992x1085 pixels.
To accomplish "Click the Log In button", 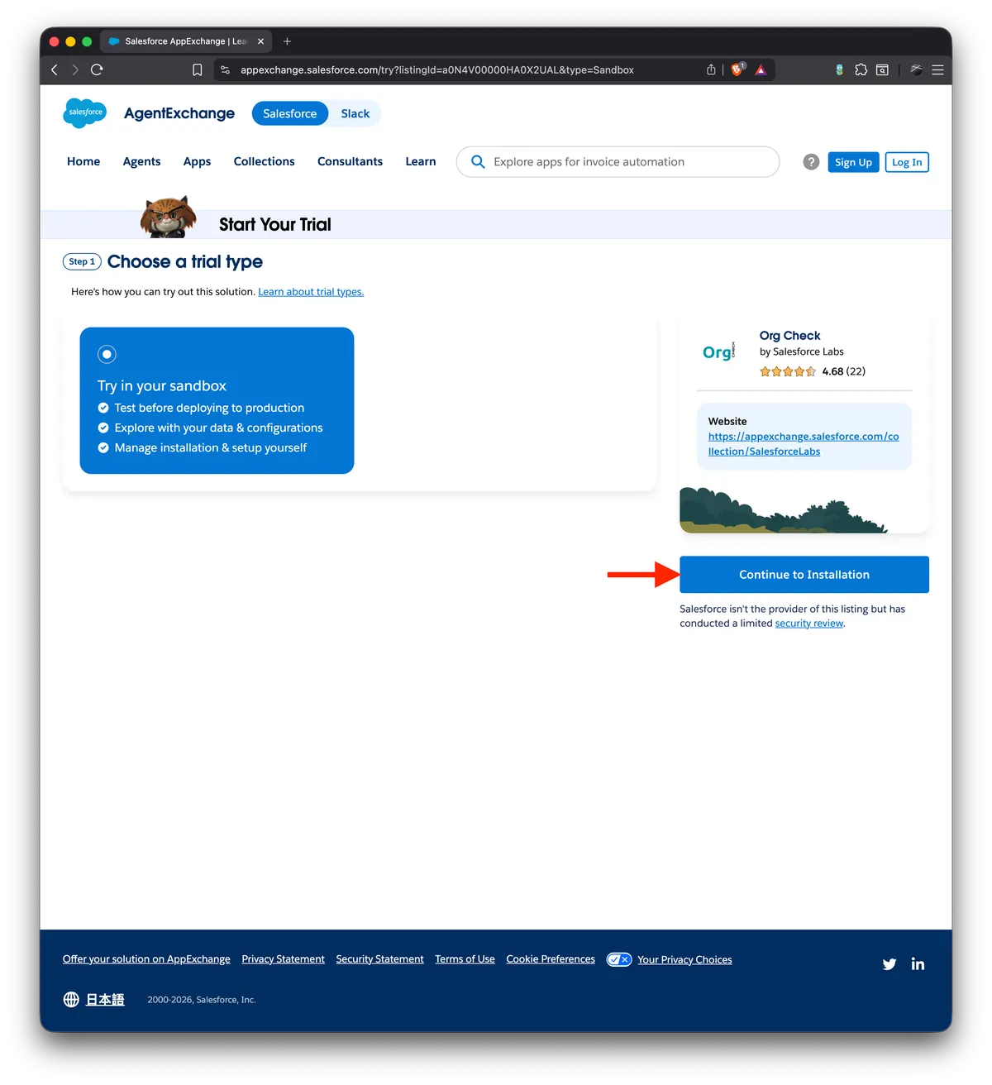I will (907, 163).
